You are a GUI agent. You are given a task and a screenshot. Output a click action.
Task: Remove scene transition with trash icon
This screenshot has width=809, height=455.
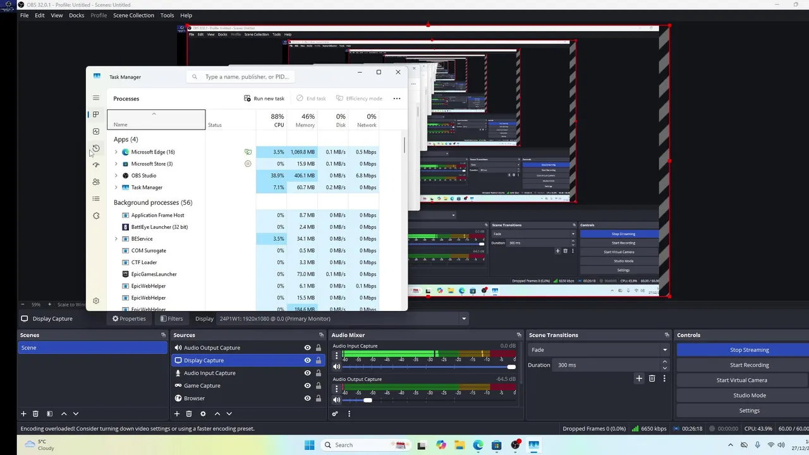tap(652, 379)
